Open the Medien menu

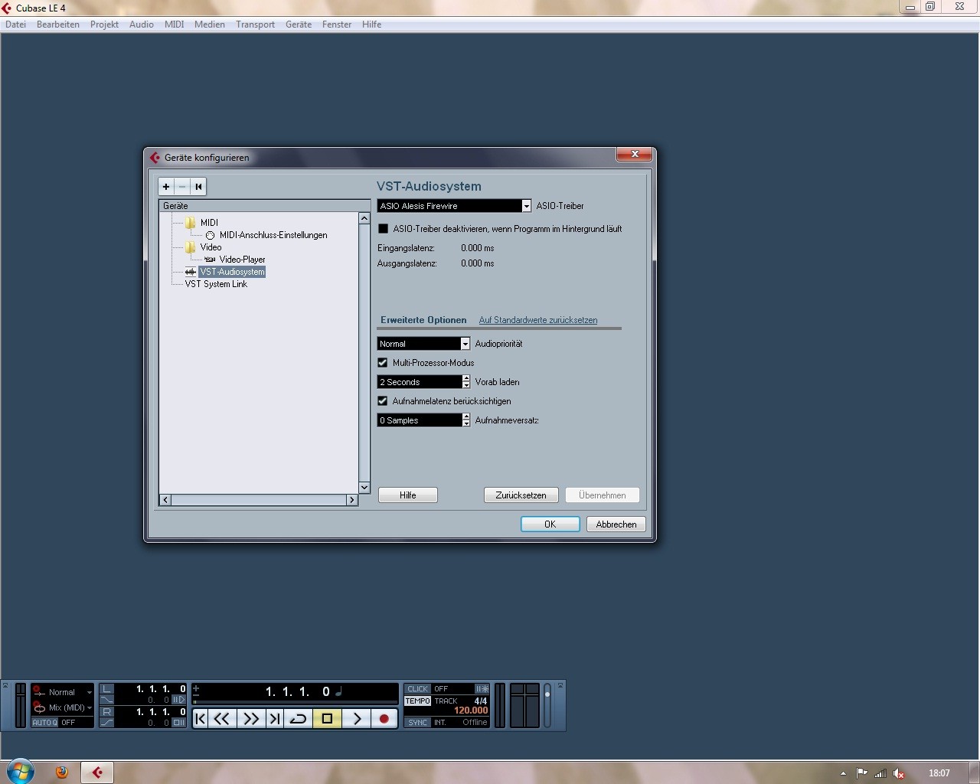[210, 24]
